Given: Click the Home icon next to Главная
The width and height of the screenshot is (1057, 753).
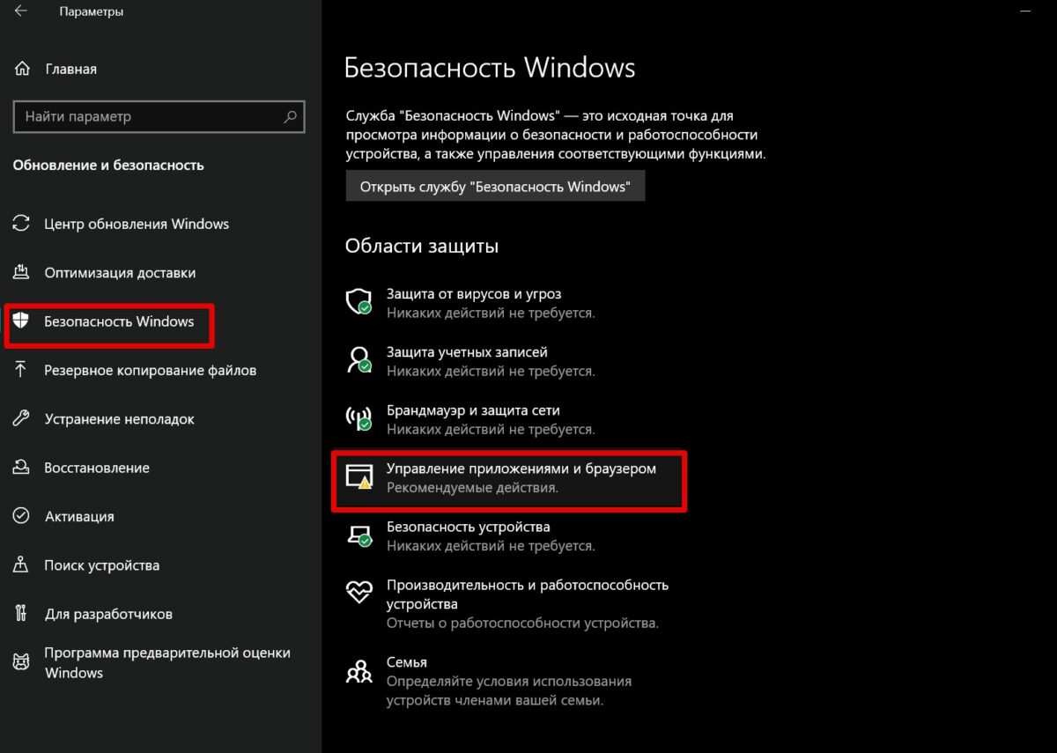Looking at the screenshot, I should coord(26,69).
